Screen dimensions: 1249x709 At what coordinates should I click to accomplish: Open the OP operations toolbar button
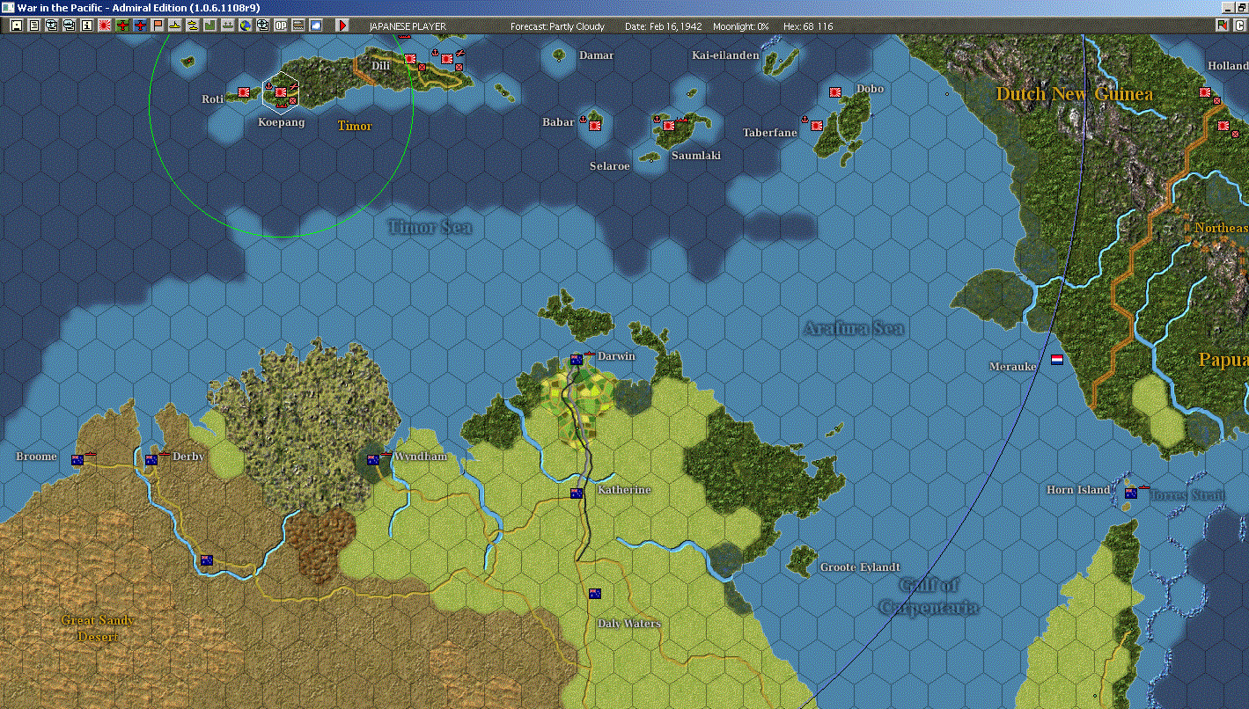pos(281,26)
